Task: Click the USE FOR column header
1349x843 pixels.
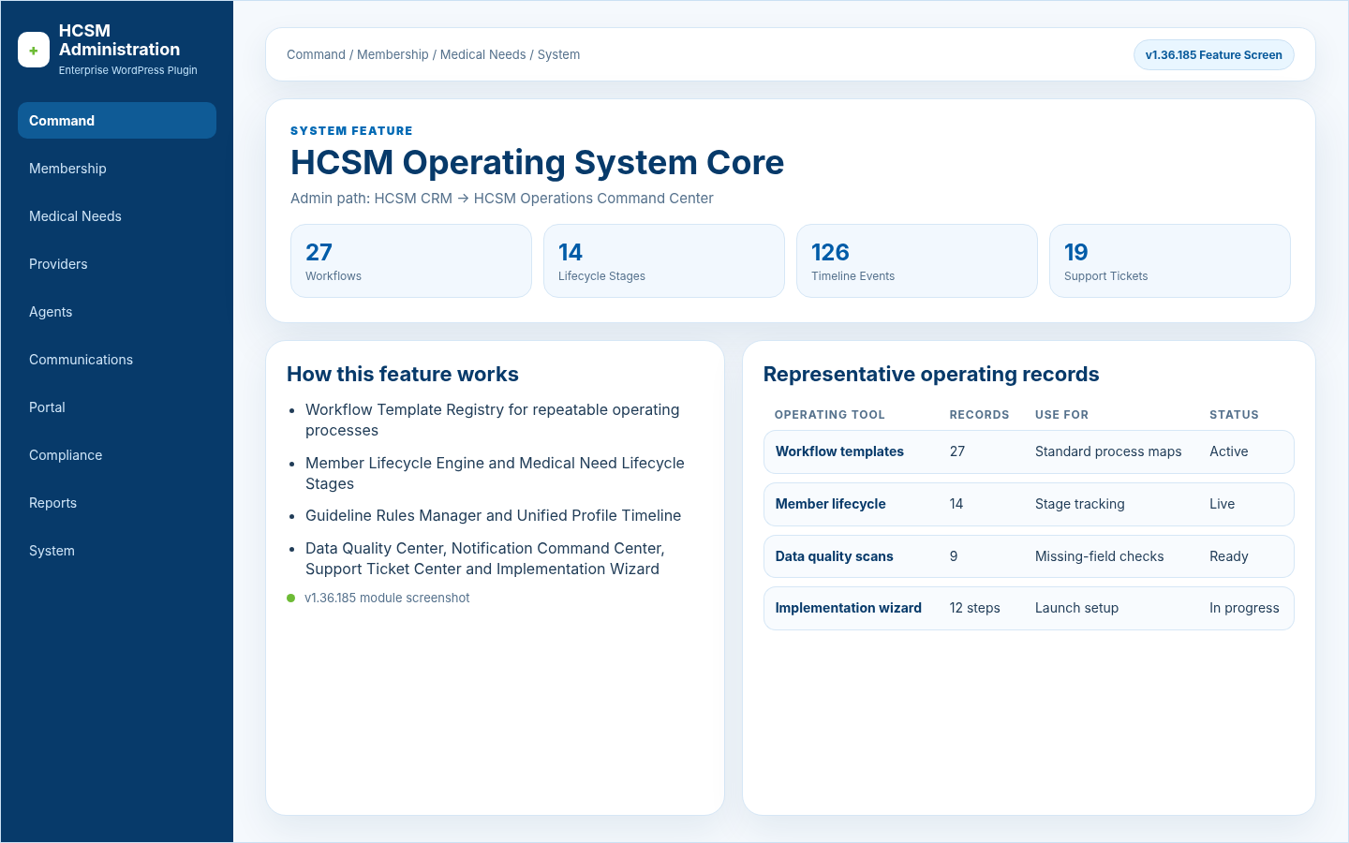Action: 1061,415
